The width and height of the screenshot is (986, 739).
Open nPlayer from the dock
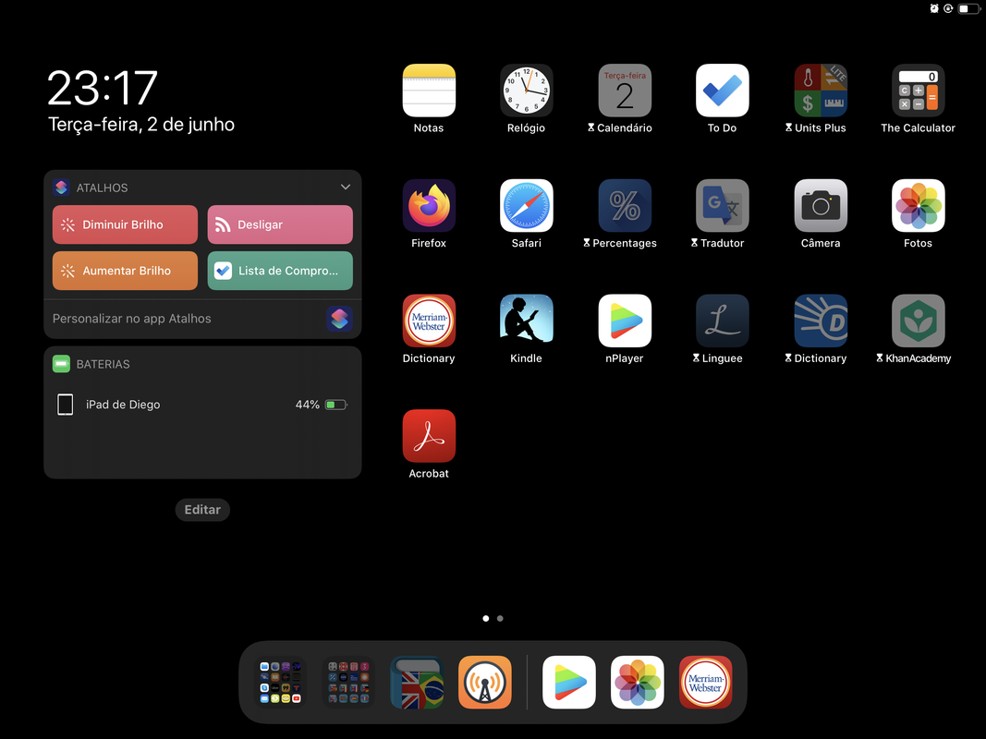[x=569, y=683]
